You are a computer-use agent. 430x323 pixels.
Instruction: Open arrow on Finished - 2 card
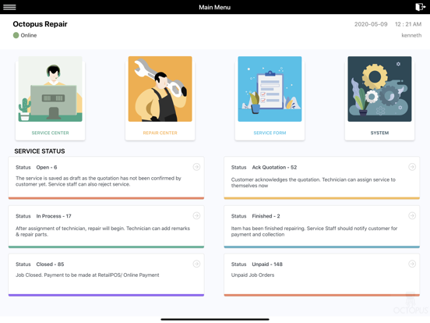pyautogui.click(x=412, y=216)
